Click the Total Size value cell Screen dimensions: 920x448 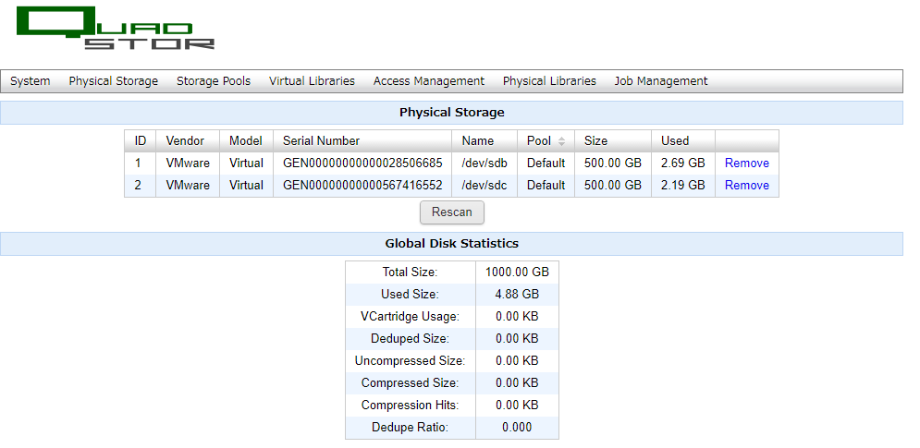coord(517,272)
